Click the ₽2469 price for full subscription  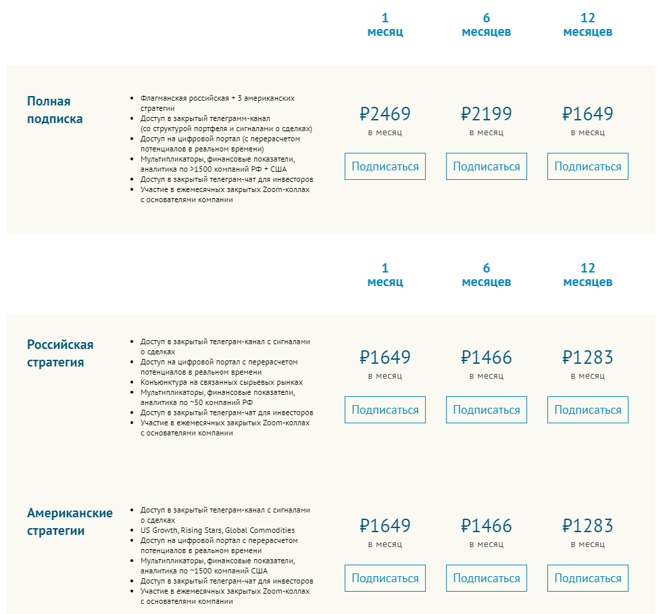tap(385, 114)
